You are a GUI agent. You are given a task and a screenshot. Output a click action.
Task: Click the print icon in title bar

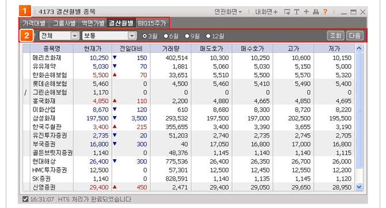click(x=316, y=12)
